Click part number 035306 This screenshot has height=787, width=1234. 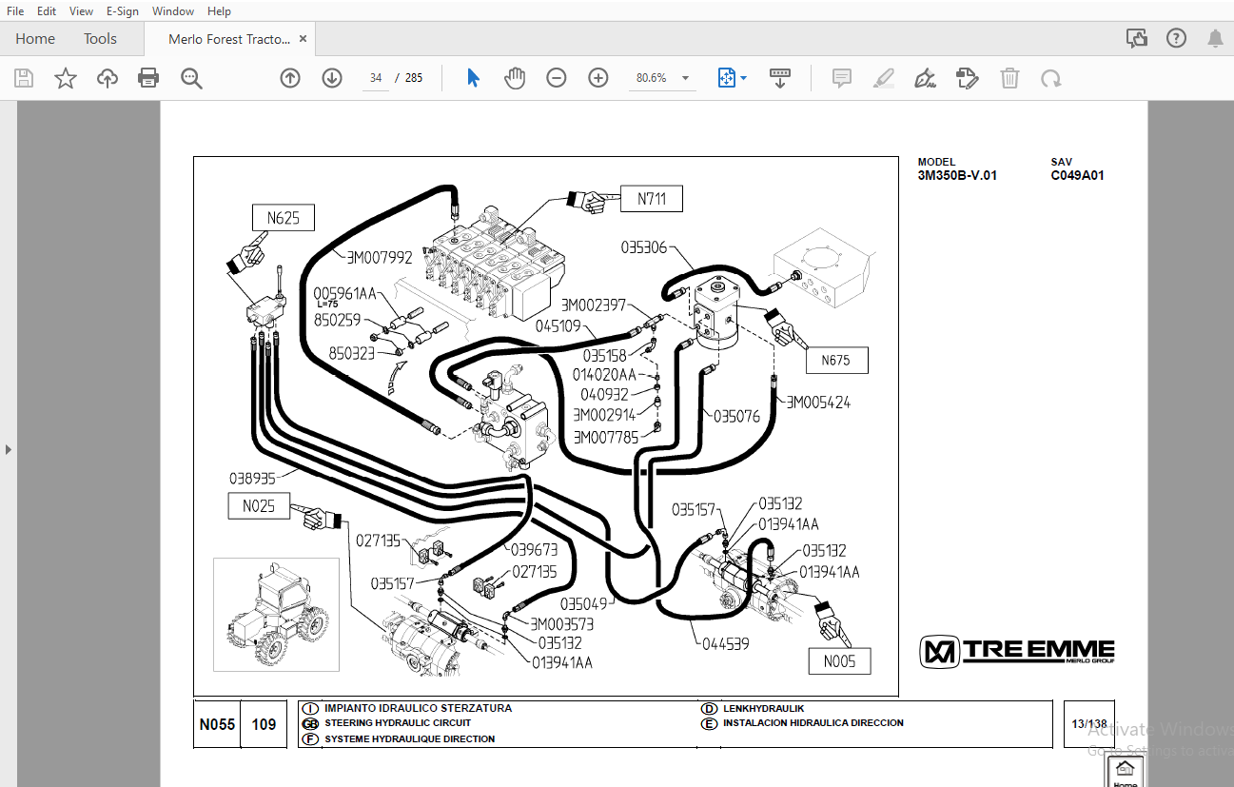pos(644,247)
